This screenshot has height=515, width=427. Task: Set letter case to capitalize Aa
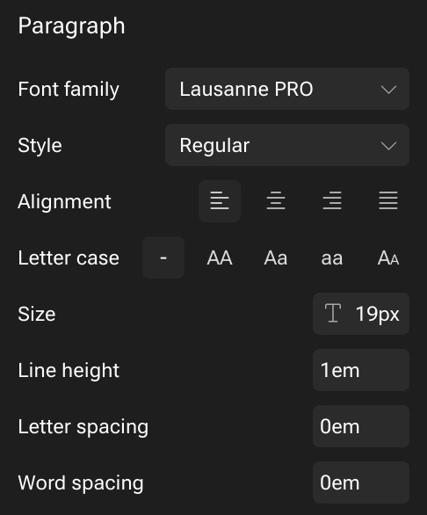point(276,257)
